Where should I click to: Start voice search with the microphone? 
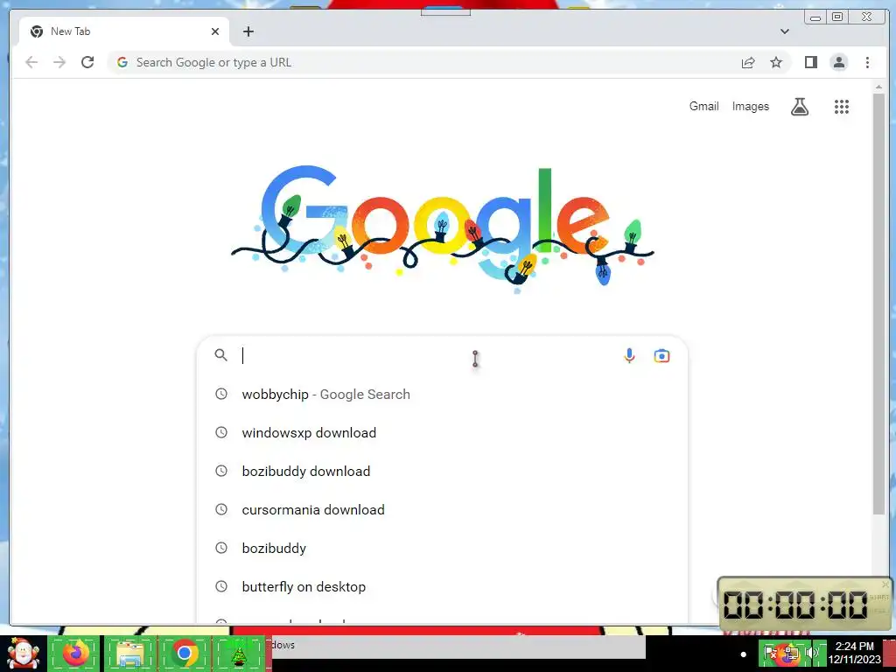[629, 355]
